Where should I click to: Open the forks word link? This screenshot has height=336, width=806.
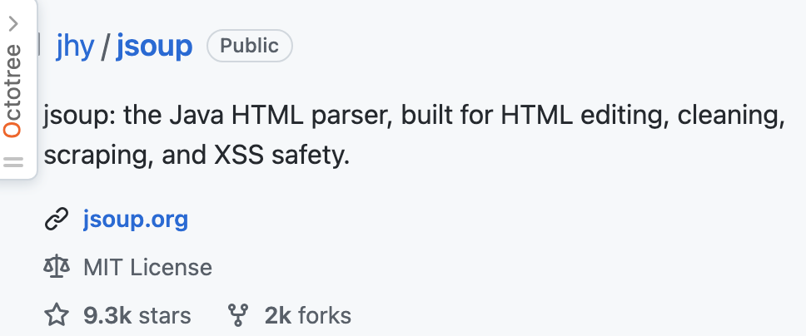[x=324, y=316]
